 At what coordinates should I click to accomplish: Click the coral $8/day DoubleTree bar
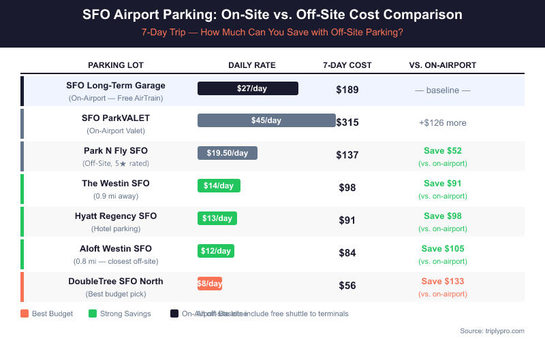(210, 284)
